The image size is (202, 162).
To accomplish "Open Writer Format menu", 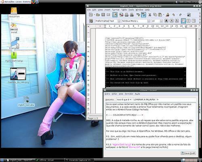I will (116, 10).
